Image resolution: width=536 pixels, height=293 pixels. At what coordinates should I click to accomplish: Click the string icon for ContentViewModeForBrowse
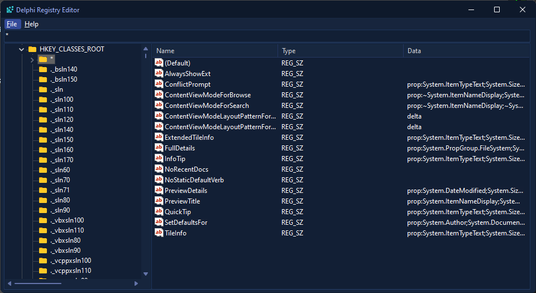click(x=159, y=94)
